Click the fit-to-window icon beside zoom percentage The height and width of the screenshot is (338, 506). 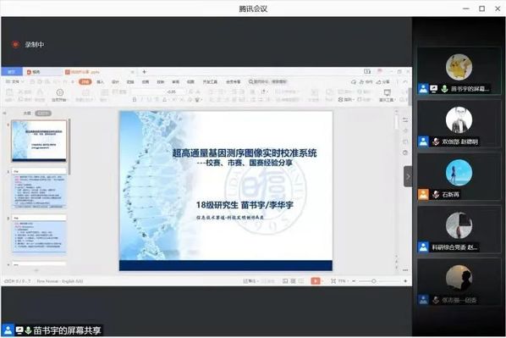tap(333, 281)
